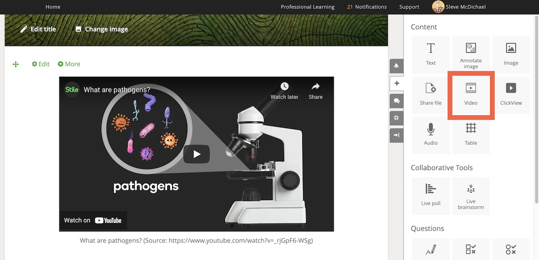Click the video caption source text
539x260 pixels.
click(196, 240)
